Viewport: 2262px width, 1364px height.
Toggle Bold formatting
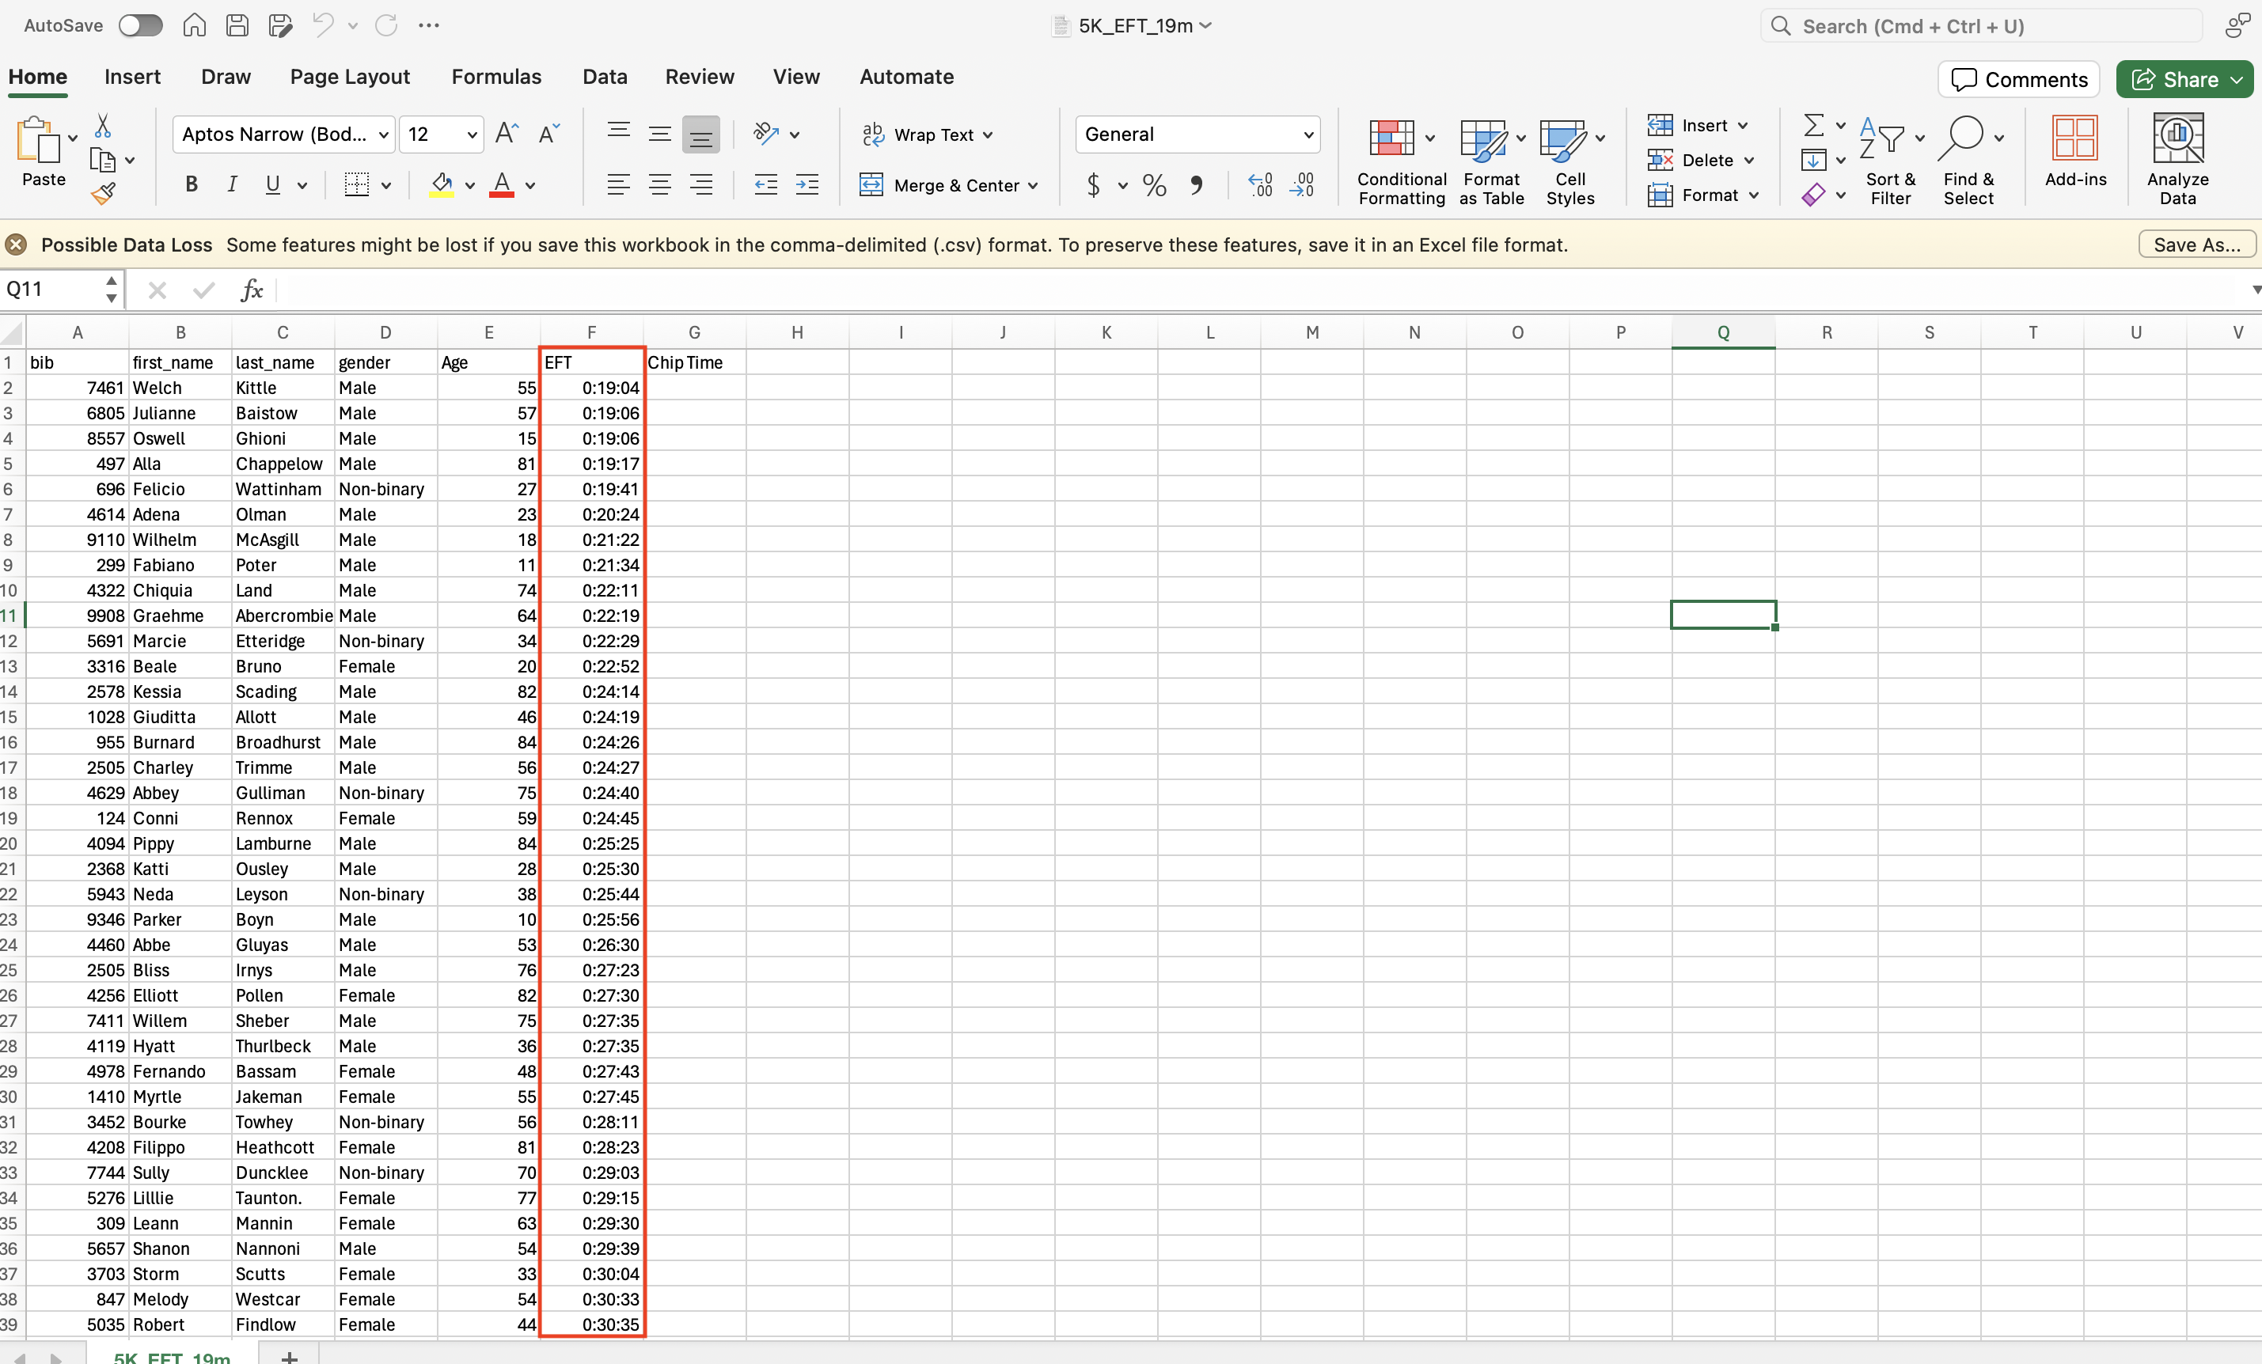point(191,184)
